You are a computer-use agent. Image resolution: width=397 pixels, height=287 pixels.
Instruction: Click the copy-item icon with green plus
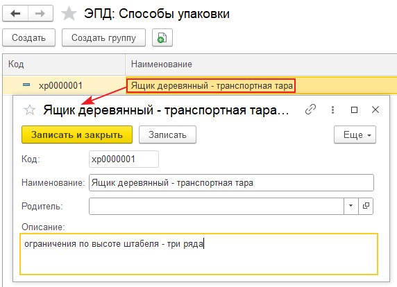coord(162,37)
